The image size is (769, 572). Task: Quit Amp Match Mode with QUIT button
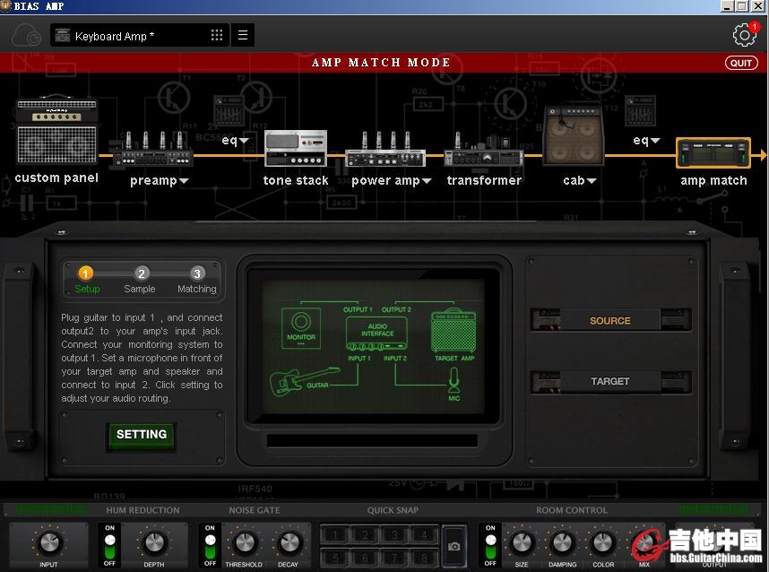(741, 63)
